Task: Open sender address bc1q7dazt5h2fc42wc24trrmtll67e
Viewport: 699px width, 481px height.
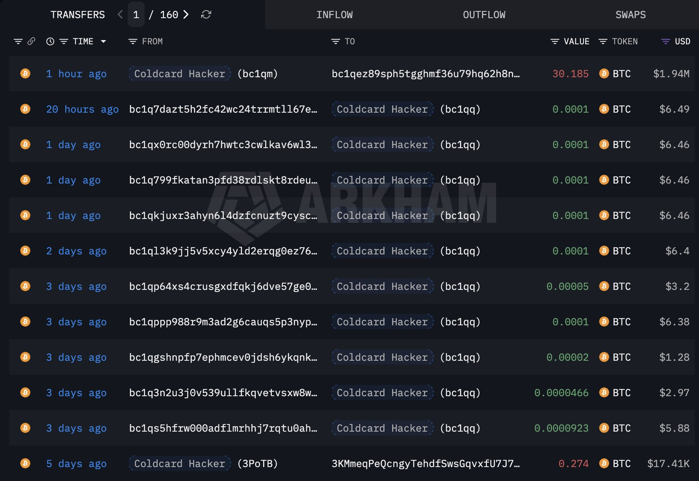Action: pos(223,109)
